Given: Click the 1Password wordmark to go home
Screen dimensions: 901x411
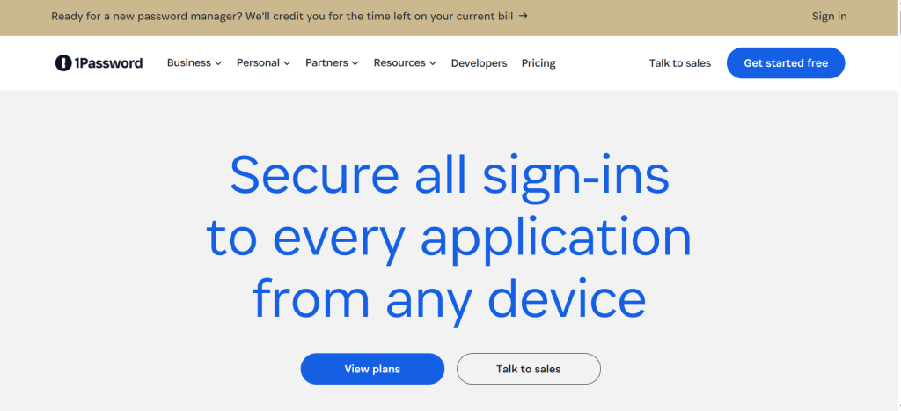Looking at the screenshot, I should click(x=108, y=63).
